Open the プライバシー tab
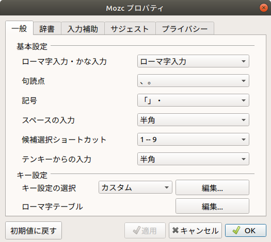 click(185, 29)
